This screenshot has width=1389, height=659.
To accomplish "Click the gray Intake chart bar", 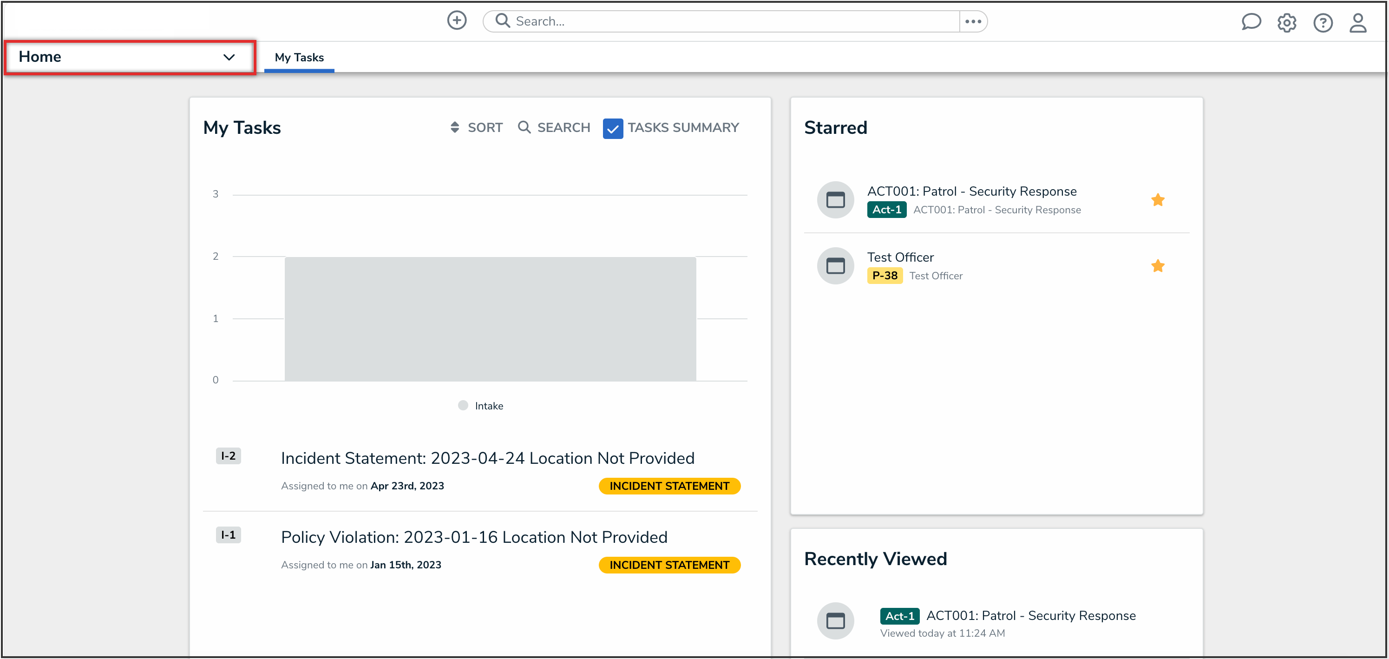I will pyautogui.click(x=490, y=319).
